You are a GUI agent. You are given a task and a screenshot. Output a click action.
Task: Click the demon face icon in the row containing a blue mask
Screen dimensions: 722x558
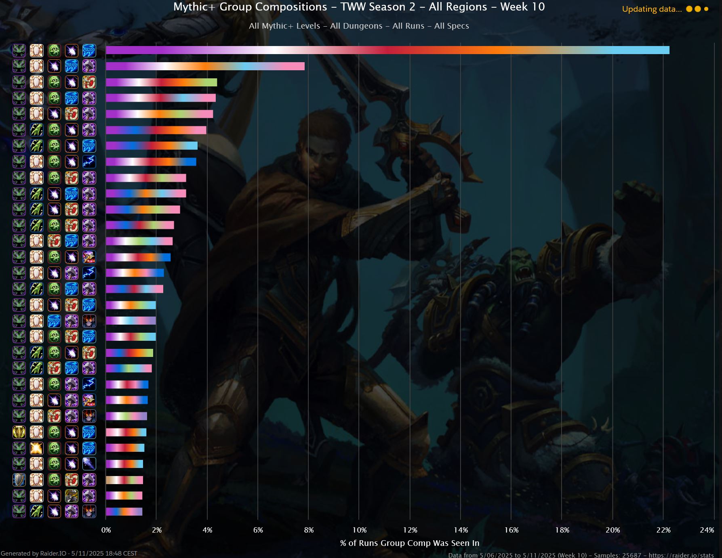(x=89, y=321)
